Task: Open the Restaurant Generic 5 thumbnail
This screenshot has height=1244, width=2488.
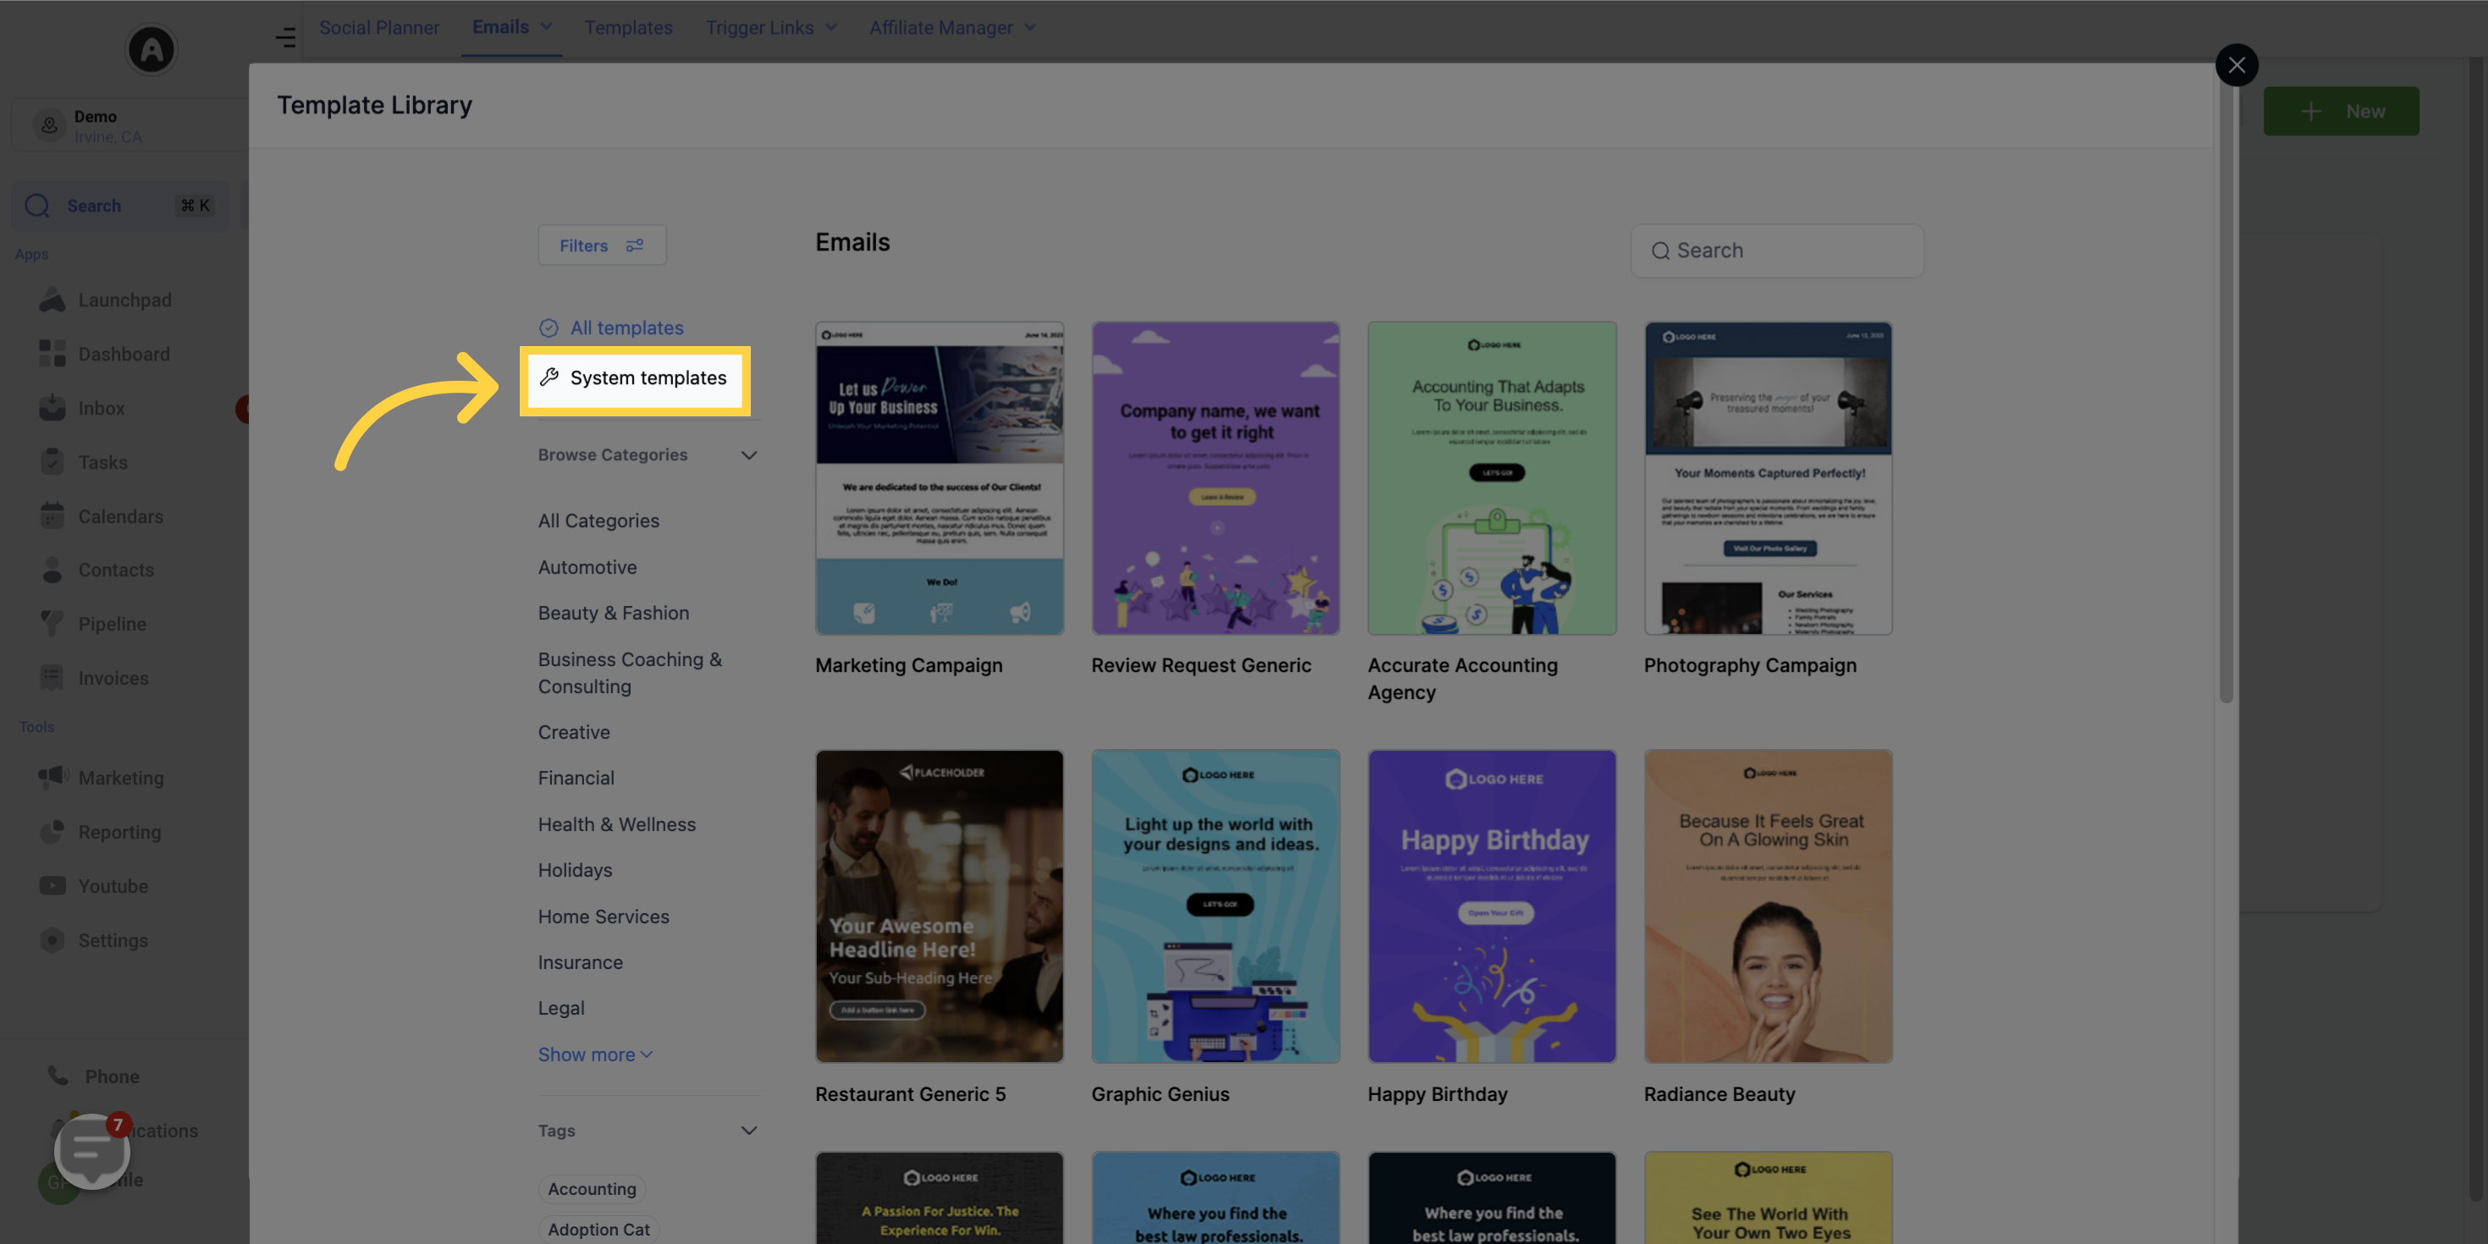Action: pyautogui.click(x=940, y=906)
